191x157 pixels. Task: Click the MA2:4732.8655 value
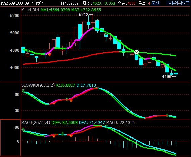pyautogui.click(x=86, y=10)
